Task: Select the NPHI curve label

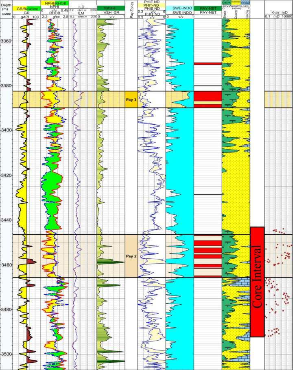Action: tap(55, 7)
